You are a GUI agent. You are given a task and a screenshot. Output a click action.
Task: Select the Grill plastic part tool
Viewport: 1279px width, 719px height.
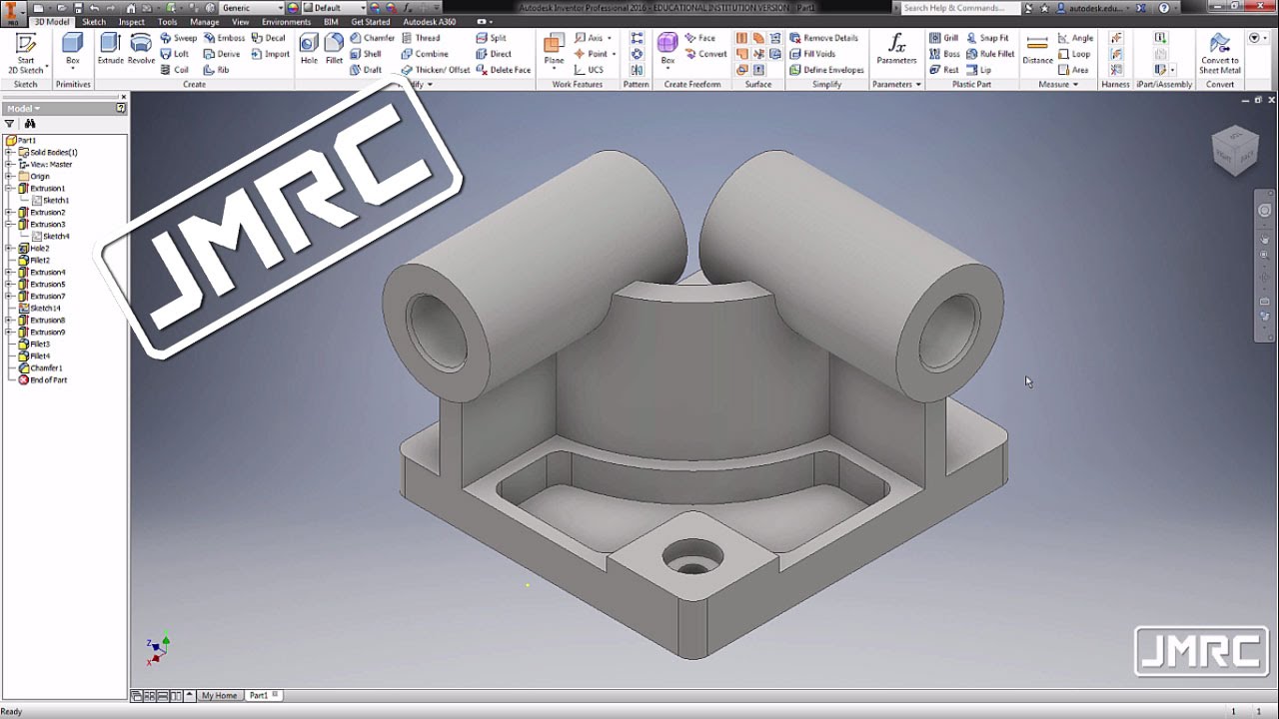click(x=943, y=38)
